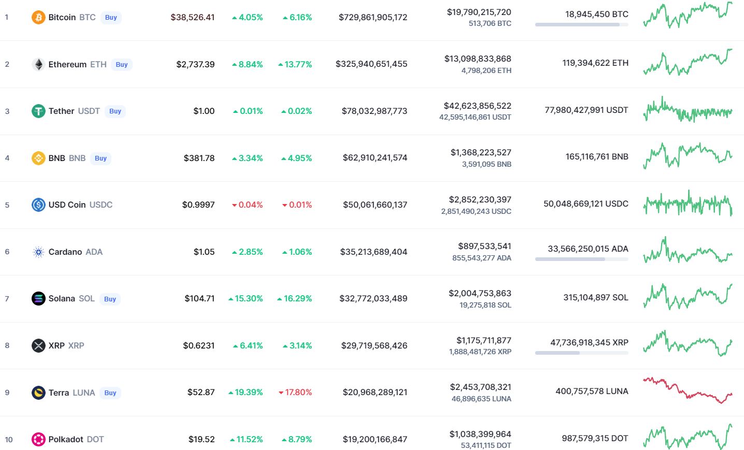The width and height of the screenshot is (744, 450).
Task: Click the Bitcoin coin logo icon
Action: [38, 18]
